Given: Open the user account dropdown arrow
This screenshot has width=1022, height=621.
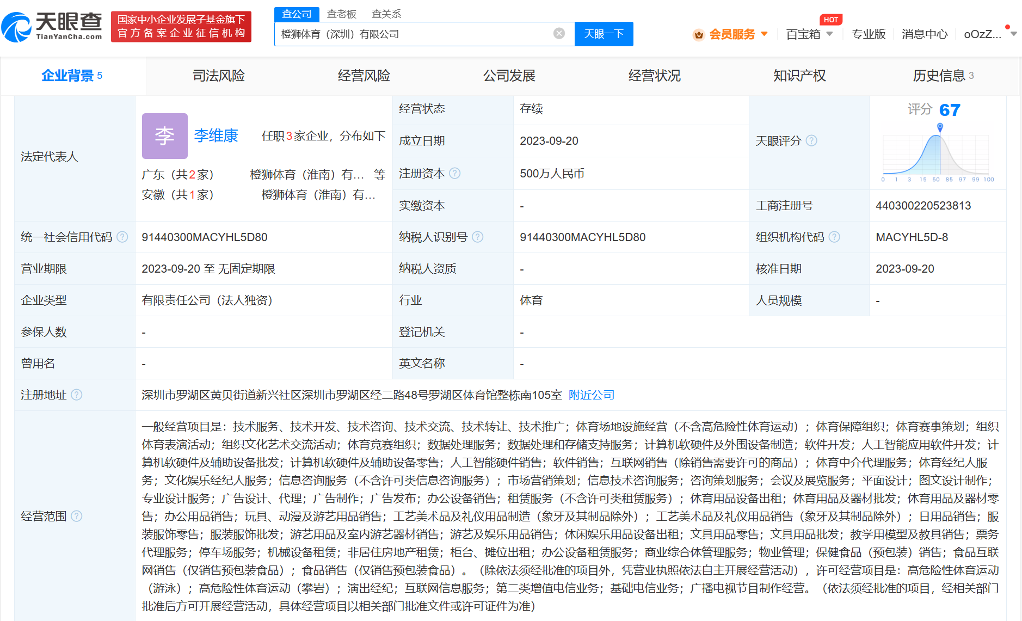Looking at the screenshot, I should coord(1013,34).
